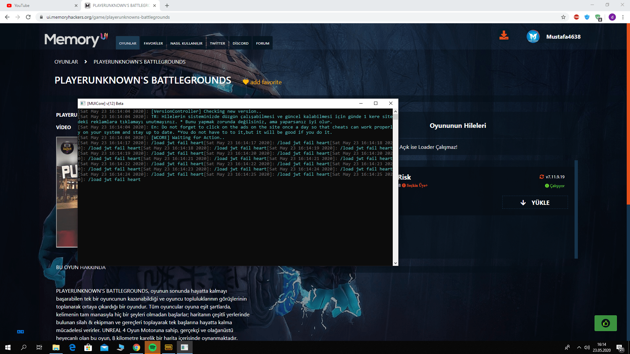Open the FORUM menu link

tap(263, 43)
